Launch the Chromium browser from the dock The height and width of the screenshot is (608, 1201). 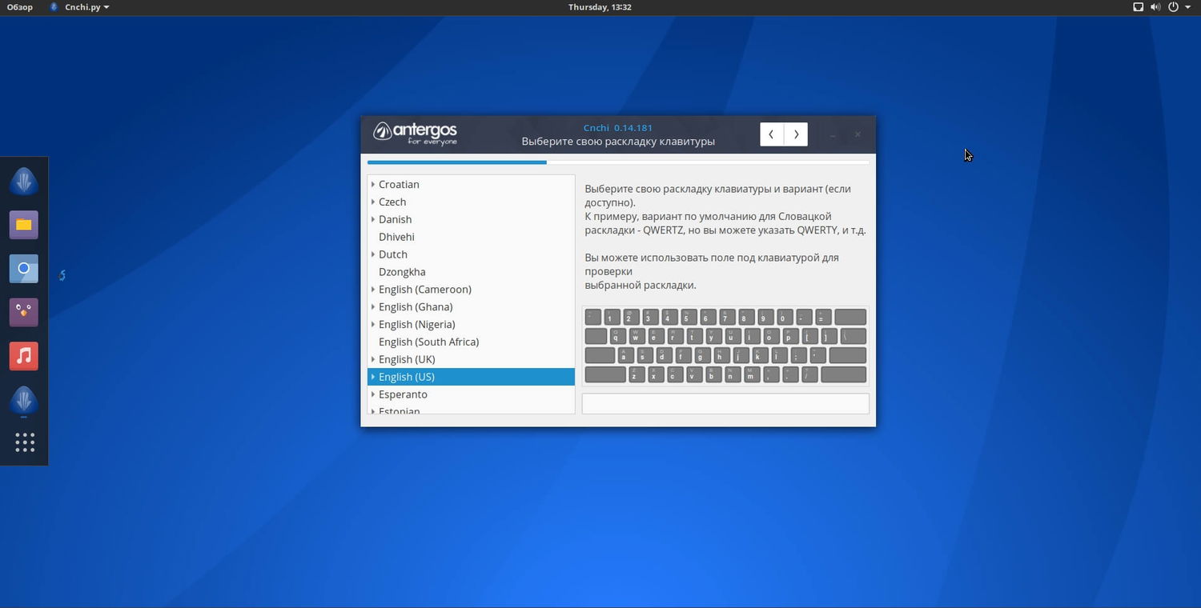(x=24, y=268)
